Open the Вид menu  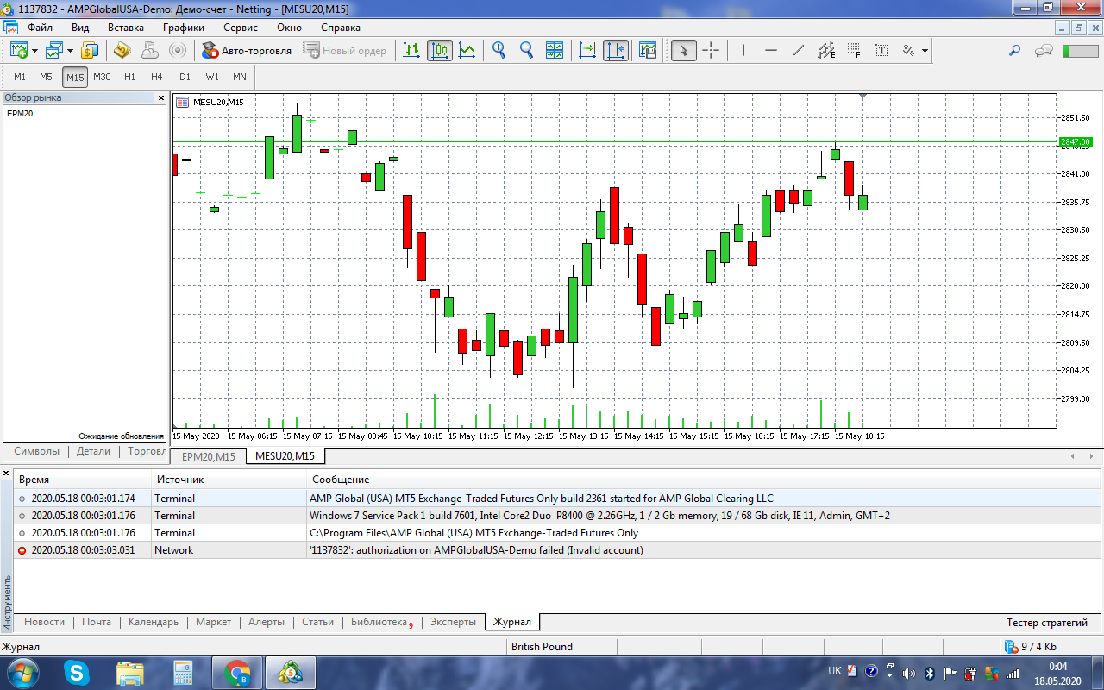pyautogui.click(x=80, y=28)
